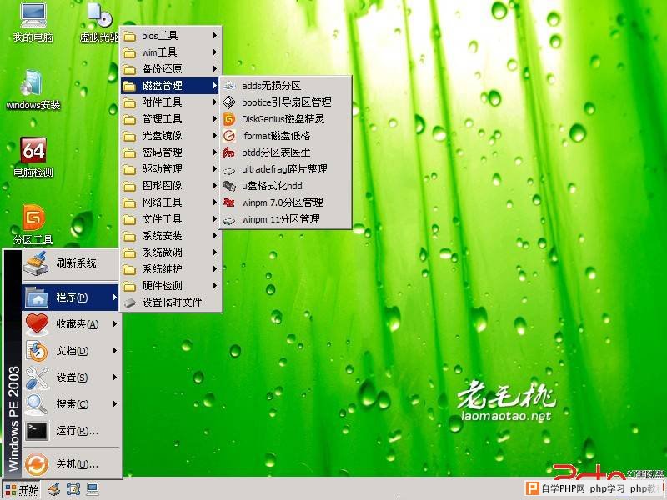The height and width of the screenshot is (500, 667).
Task: Open the 系统安装 folder menu
Action: (x=171, y=236)
